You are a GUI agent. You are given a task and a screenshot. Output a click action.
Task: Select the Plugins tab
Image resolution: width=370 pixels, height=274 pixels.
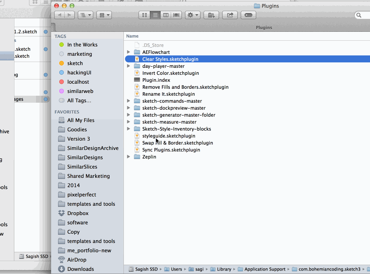pos(263,28)
